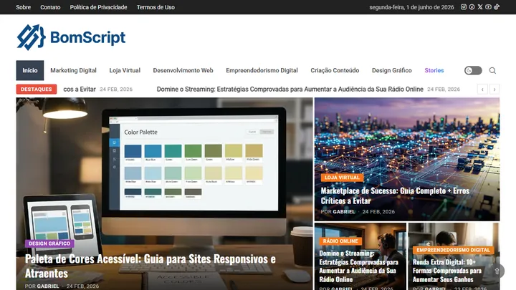Screen dimensions: 516x290
Task: Open the X (Twitter) social icon
Action: click(480, 7)
